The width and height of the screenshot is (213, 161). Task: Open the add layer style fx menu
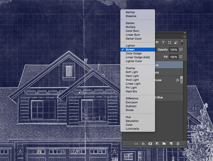click(x=143, y=143)
